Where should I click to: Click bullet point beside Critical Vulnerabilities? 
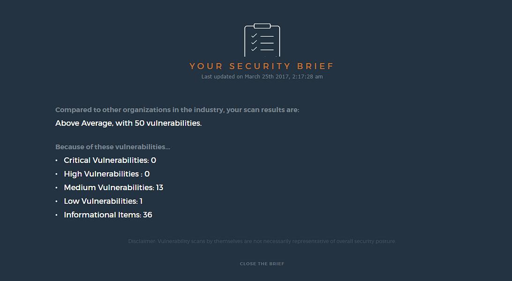[57, 160]
